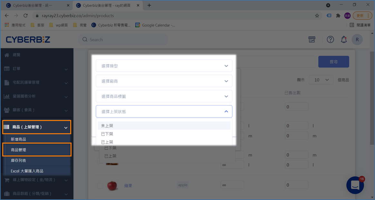Click the 搜尋 button
The height and width of the screenshot is (200, 375).
[333, 62]
